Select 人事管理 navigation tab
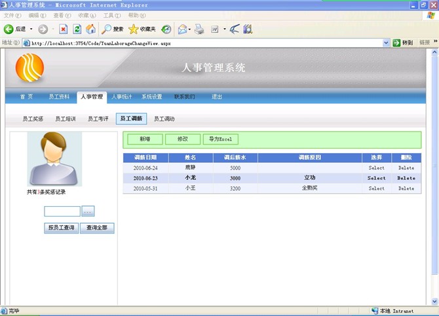 tap(92, 97)
